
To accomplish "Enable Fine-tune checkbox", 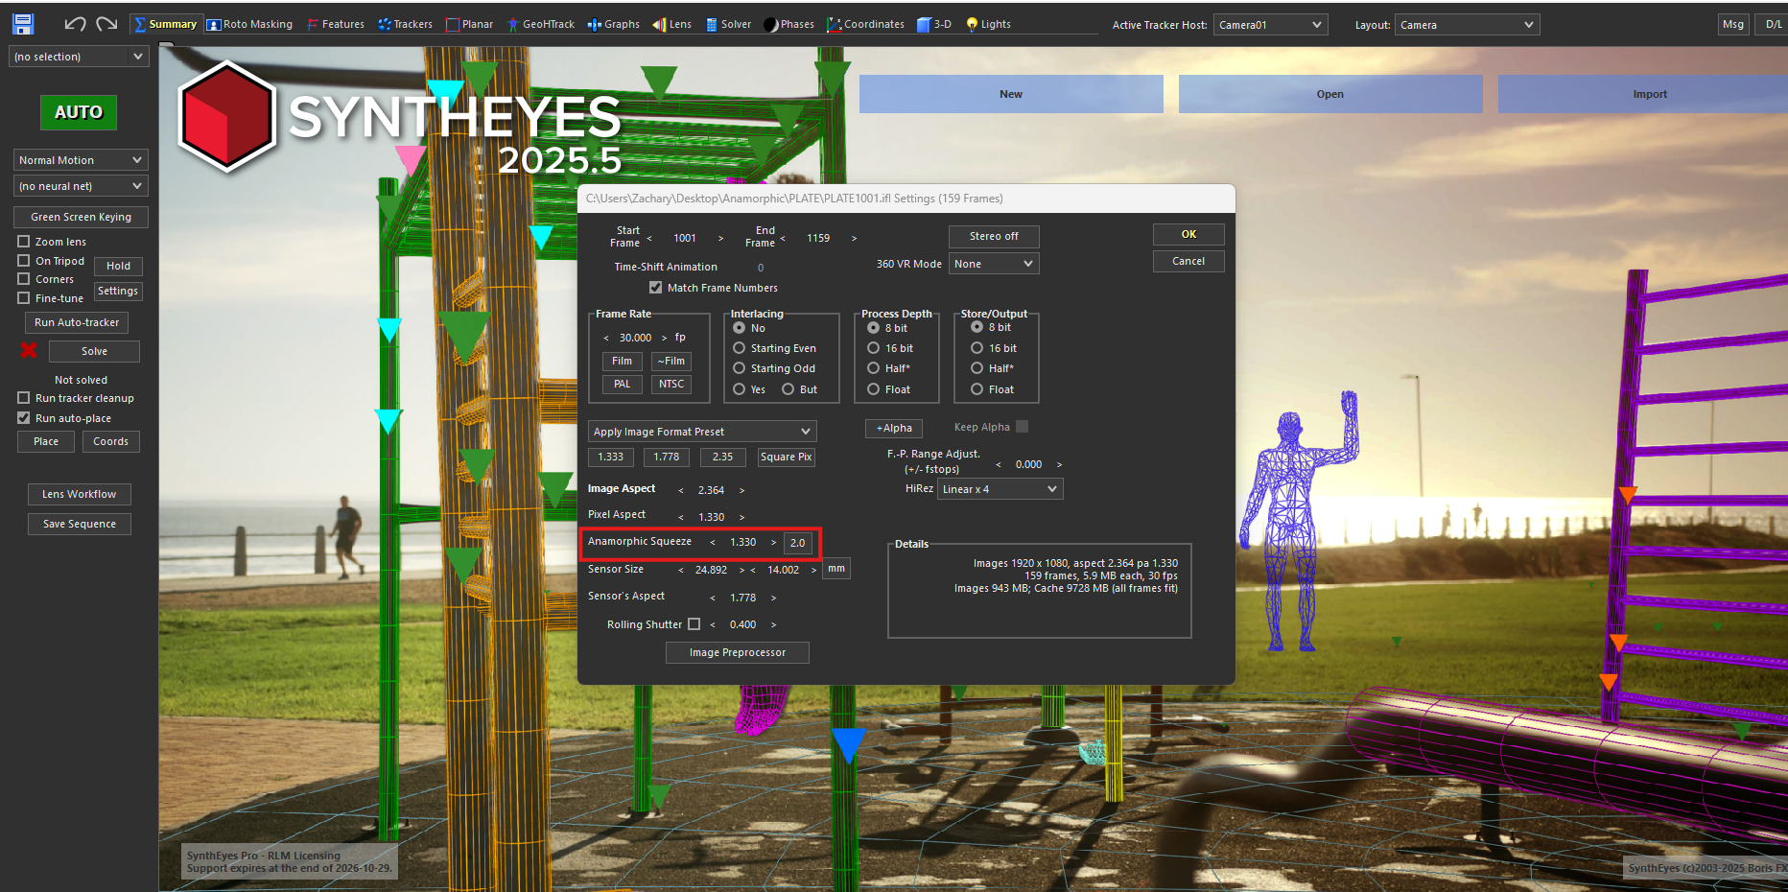I will point(24,298).
